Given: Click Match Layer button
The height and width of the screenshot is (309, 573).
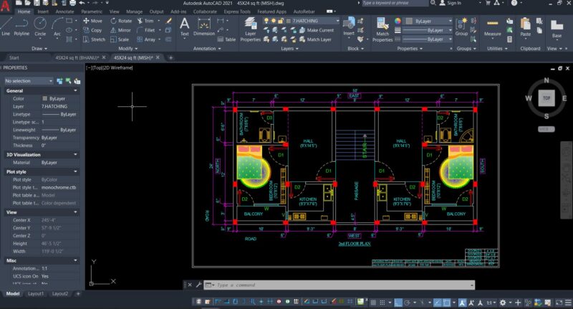Looking at the screenshot, I should point(315,39).
